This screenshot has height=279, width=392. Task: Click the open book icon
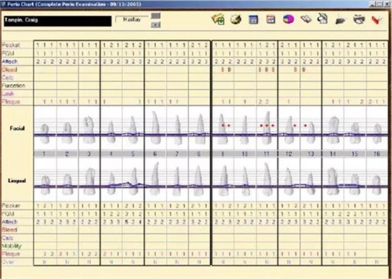(x=306, y=19)
